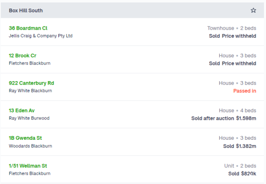Open the 922 Canterbury Rd listing
The height and width of the screenshot is (184, 266).
click(32, 83)
